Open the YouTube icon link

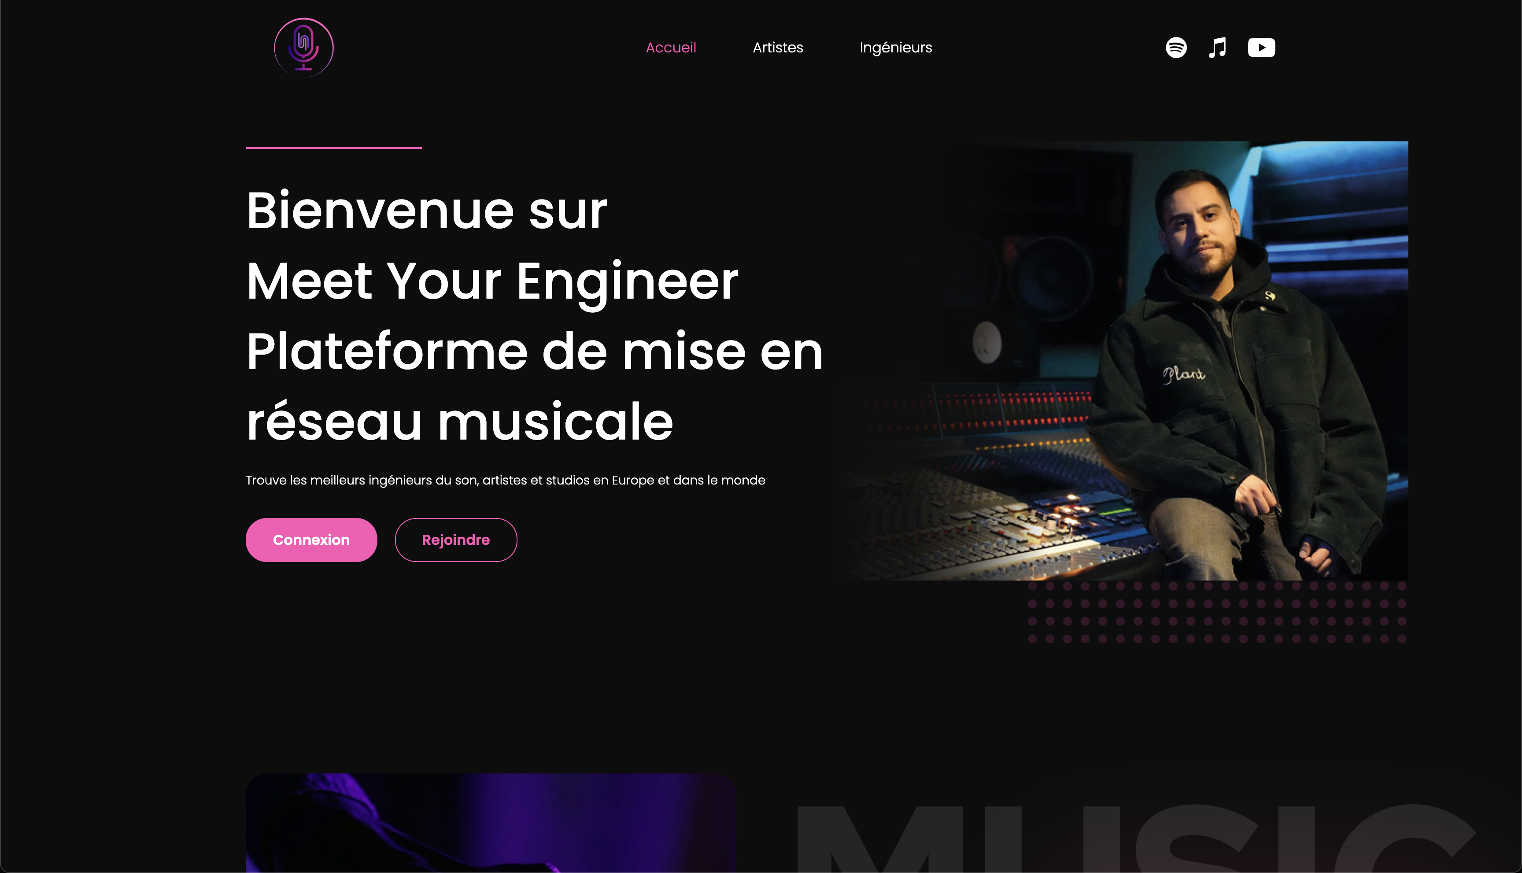coord(1261,48)
